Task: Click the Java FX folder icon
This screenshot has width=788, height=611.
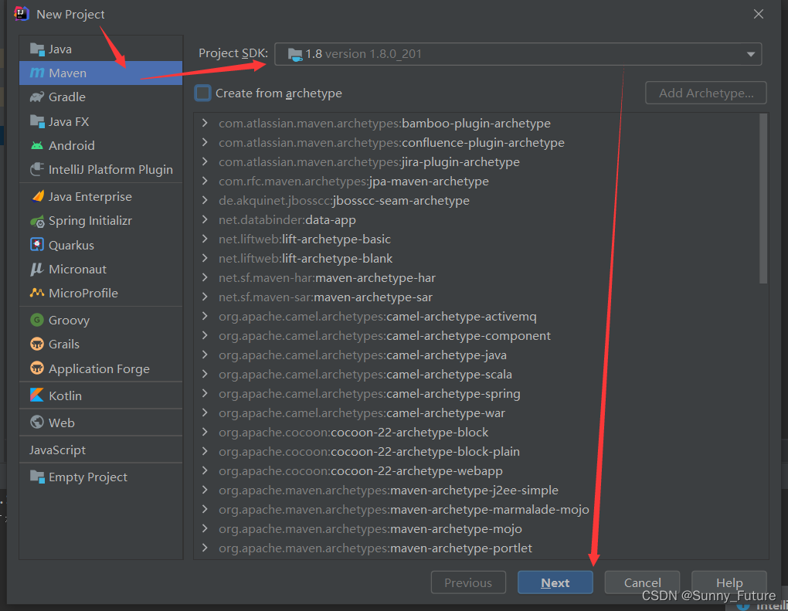Action: [37, 121]
